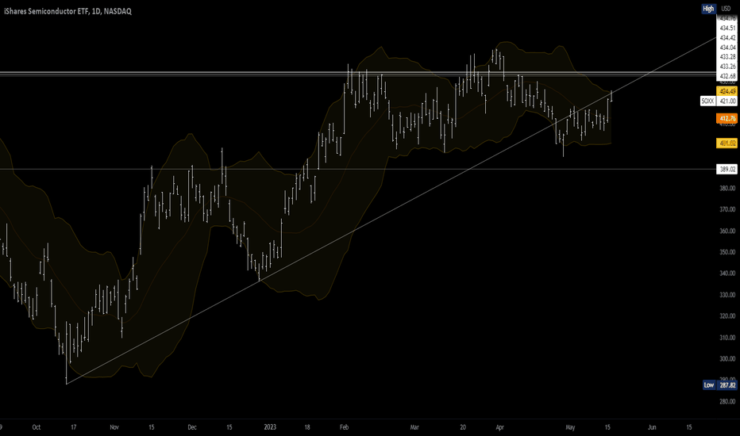Click the 370.00 price axis tick
The width and height of the screenshot is (740, 436).
tap(727, 209)
